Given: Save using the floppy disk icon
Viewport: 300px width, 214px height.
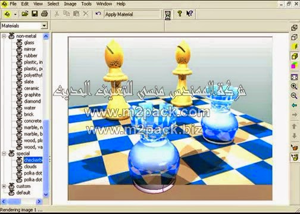Looking at the screenshot, I should point(35,14).
